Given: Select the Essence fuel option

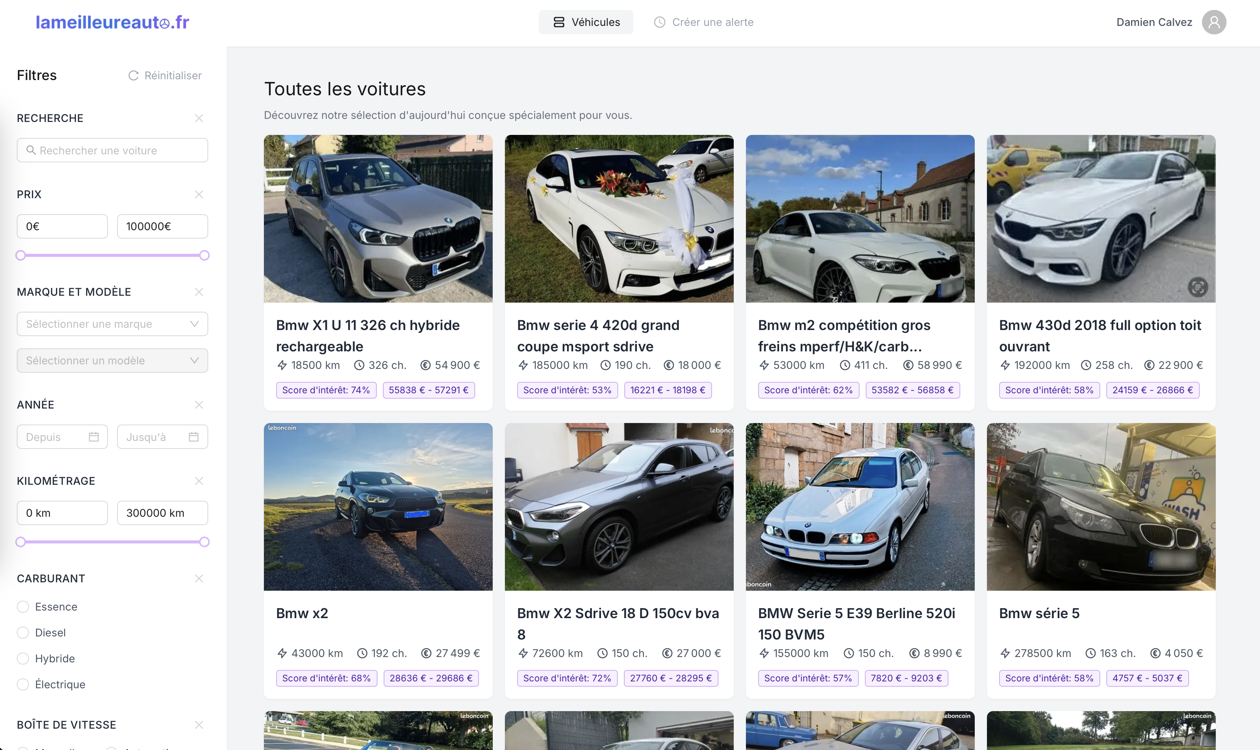Looking at the screenshot, I should coord(23,606).
